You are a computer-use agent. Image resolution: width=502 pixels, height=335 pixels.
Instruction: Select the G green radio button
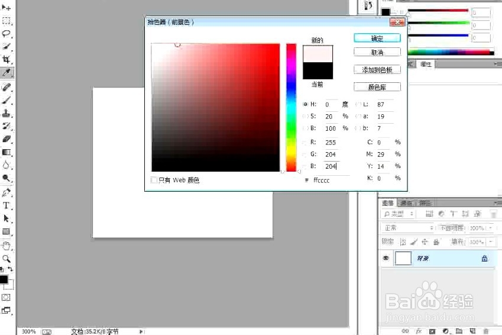click(305, 154)
